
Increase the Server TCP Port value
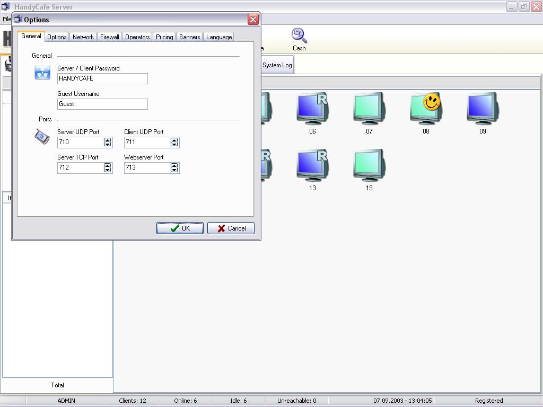(107, 165)
